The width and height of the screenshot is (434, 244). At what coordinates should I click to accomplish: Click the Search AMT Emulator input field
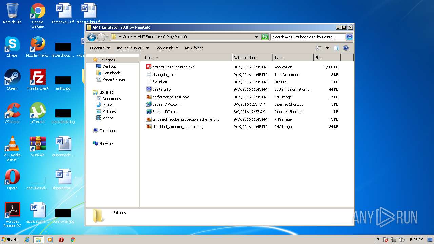308,37
